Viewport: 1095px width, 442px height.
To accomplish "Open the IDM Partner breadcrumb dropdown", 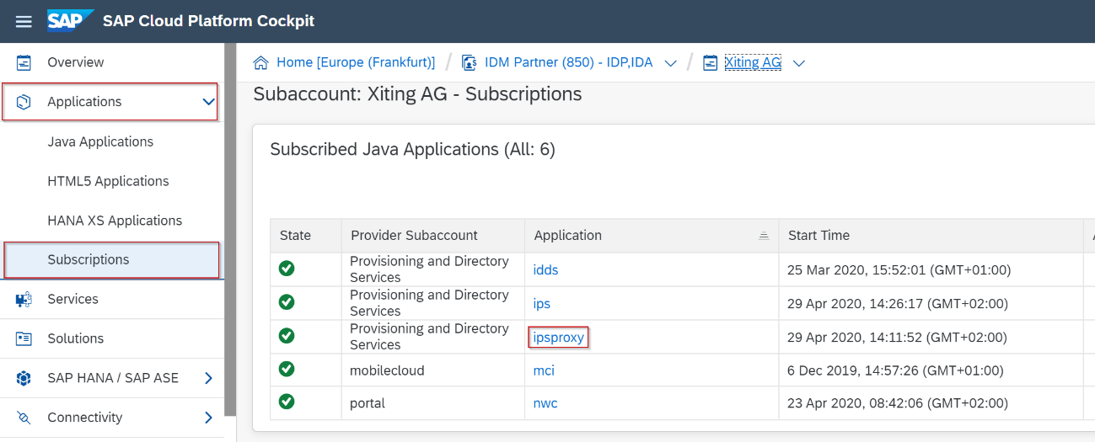I will pyautogui.click(x=671, y=63).
